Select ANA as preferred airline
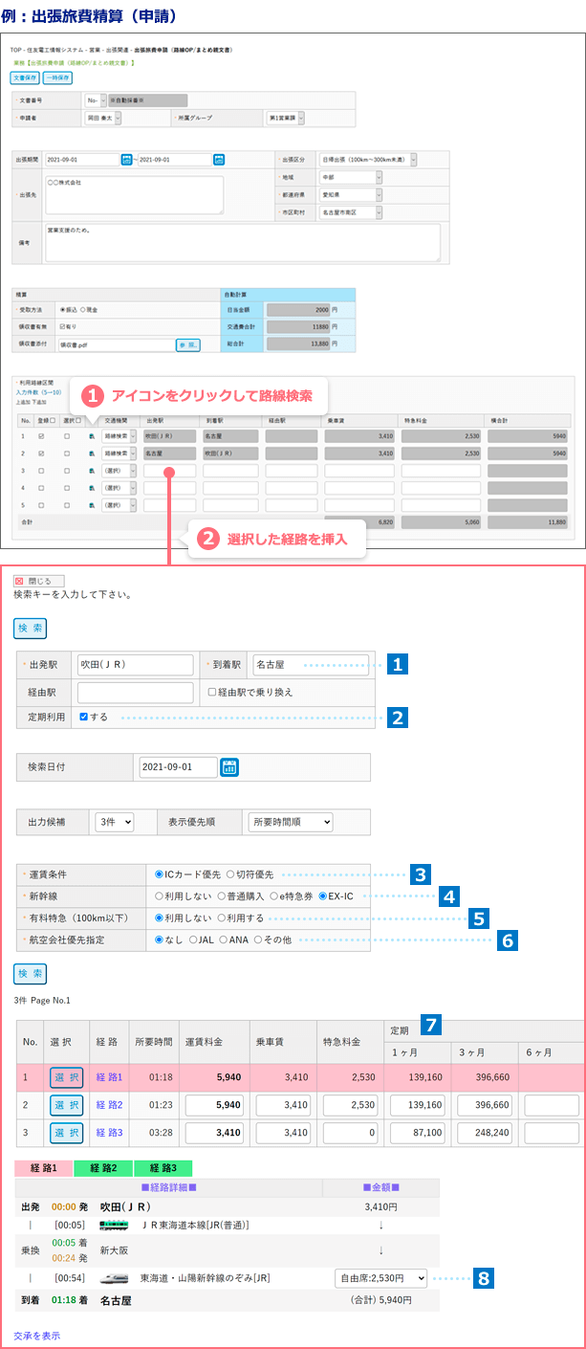The image size is (586, 1349). tap(225, 940)
